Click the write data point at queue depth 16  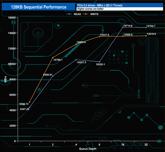(123, 36)
